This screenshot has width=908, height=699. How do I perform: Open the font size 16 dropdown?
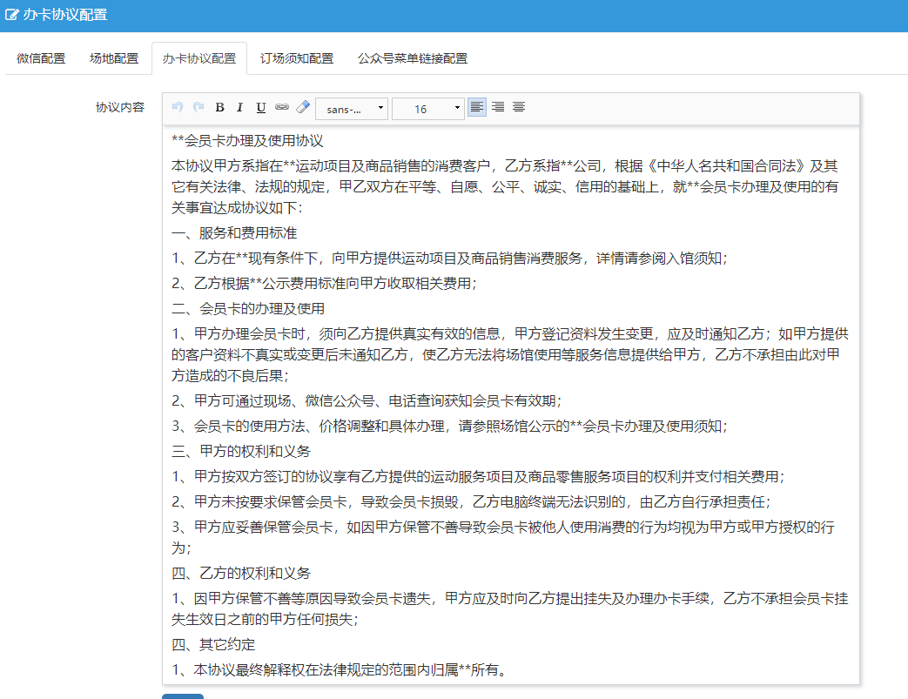[x=428, y=109]
